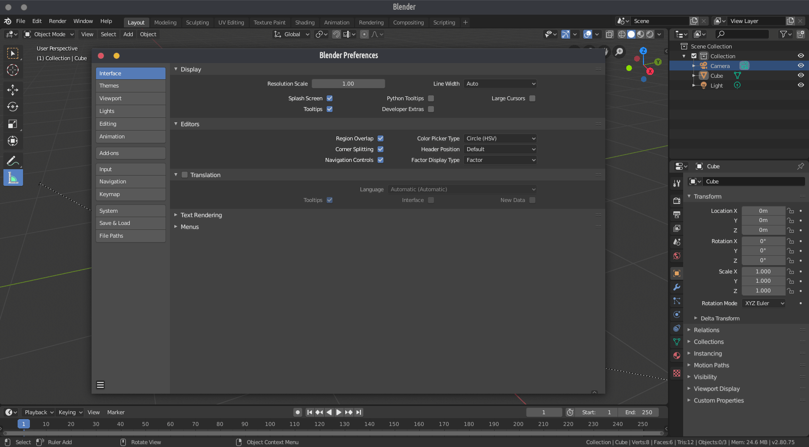Enable the Translation checkbox
The image size is (809, 447).
[x=185, y=175]
